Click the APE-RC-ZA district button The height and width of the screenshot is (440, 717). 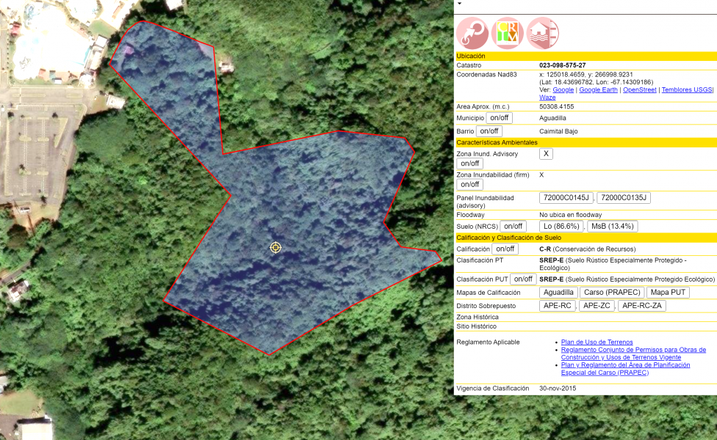pyautogui.click(x=641, y=305)
